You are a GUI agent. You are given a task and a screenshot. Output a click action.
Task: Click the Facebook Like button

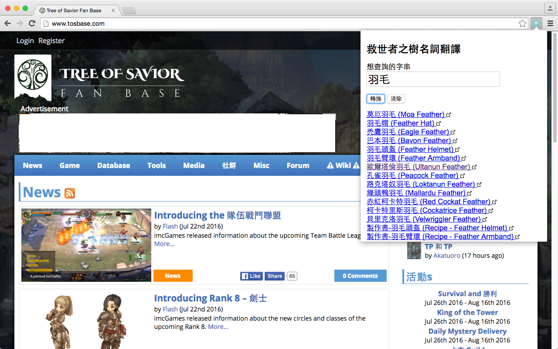tap(251, 276)
